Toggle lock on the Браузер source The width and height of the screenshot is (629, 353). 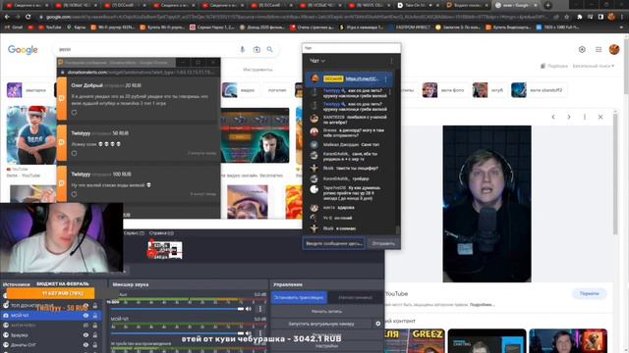tap(95, 335)
